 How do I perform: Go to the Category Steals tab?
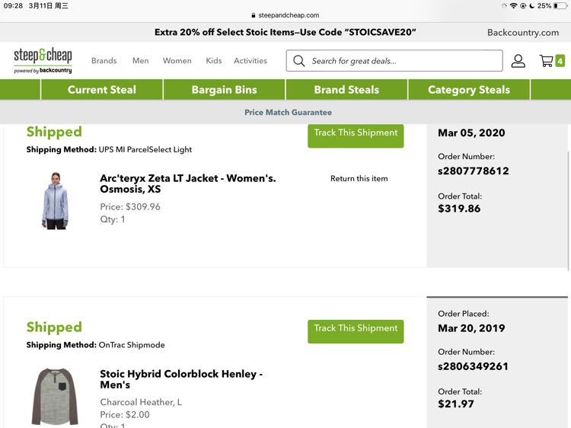[x=469, y=90]
